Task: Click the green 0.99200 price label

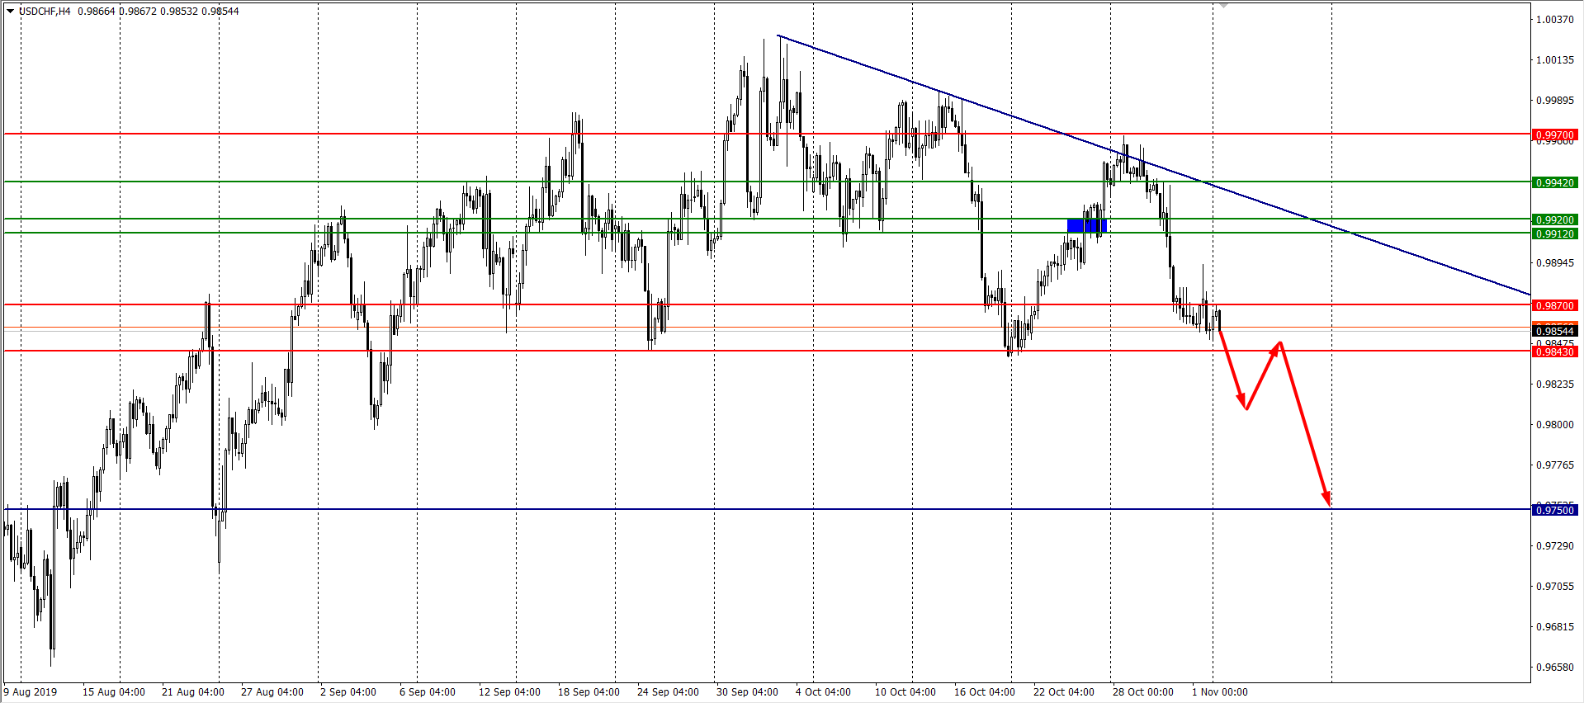Action: coord(1554,220)
